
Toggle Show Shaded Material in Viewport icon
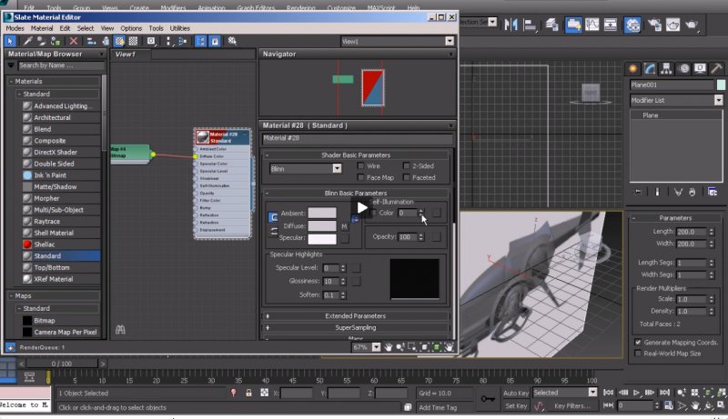[x=119, y=41]
